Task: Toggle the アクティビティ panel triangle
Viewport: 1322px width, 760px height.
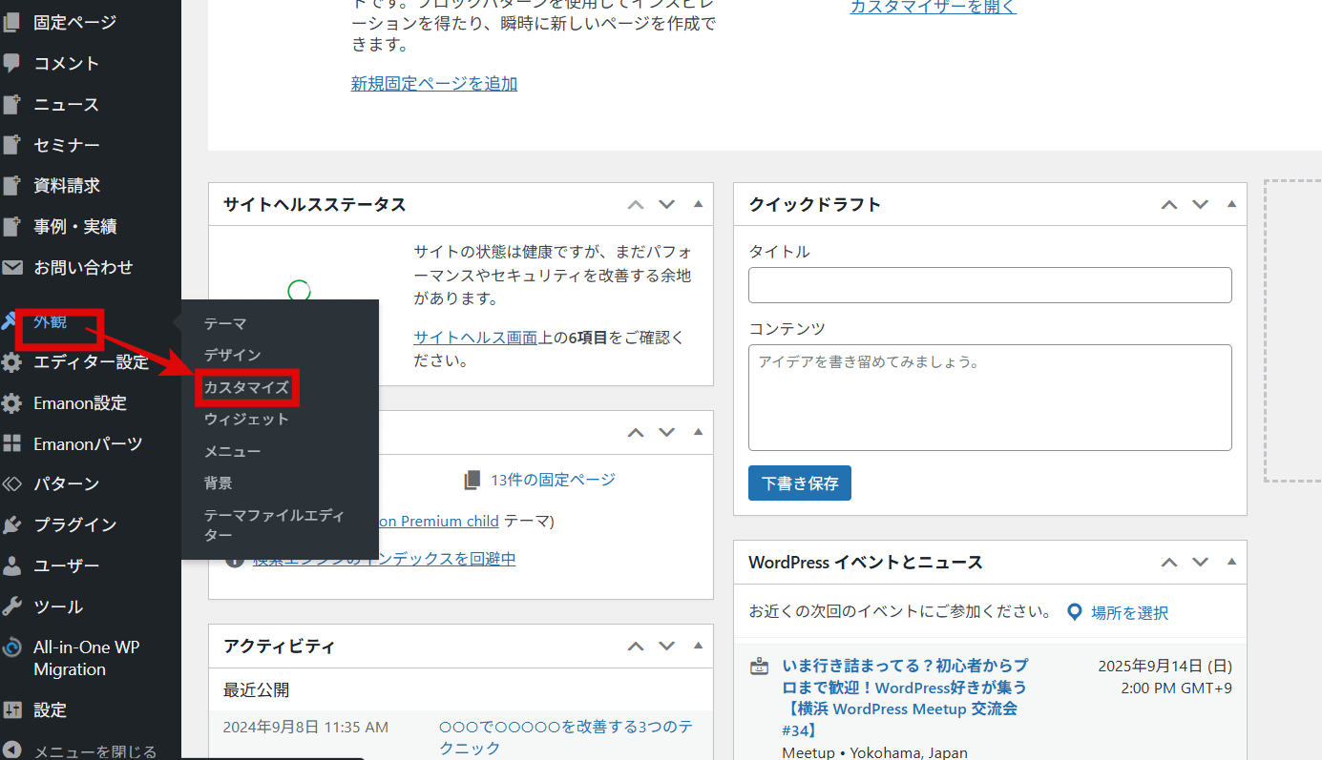Action: [x=698, y=646]
